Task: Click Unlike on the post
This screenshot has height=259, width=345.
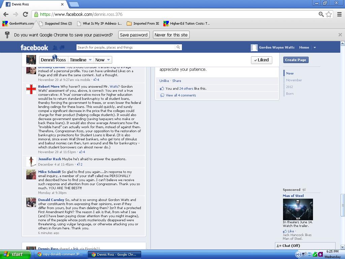Action: 164,81
